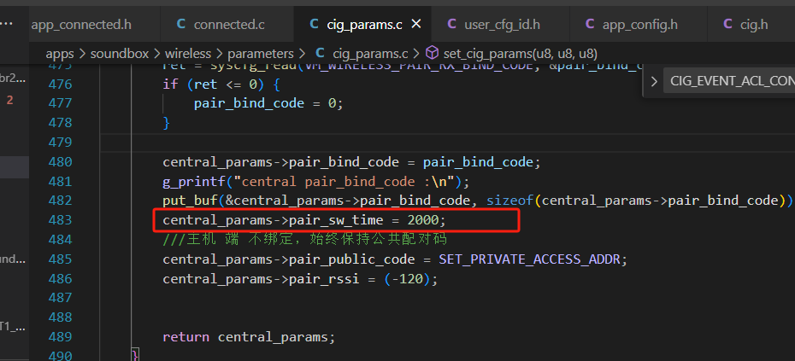
Task: Click 'soundbox' breadcrumb segment
Action: pos(120,54)
